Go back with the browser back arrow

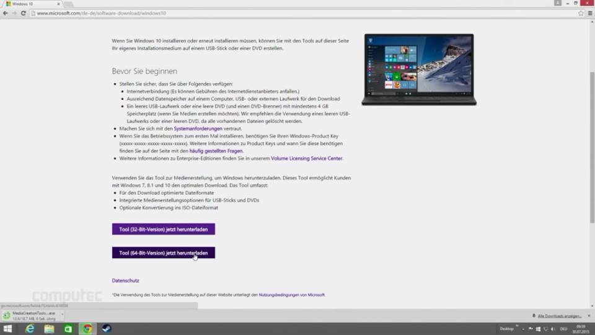click(6, 13)
